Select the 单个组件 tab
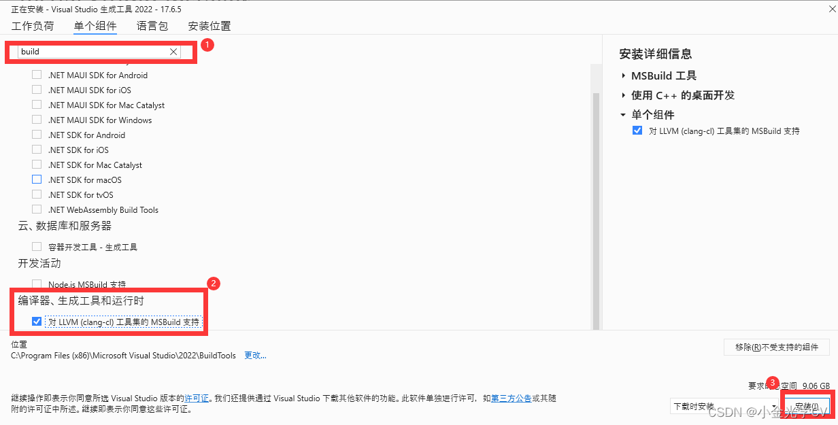 point(95,26)
